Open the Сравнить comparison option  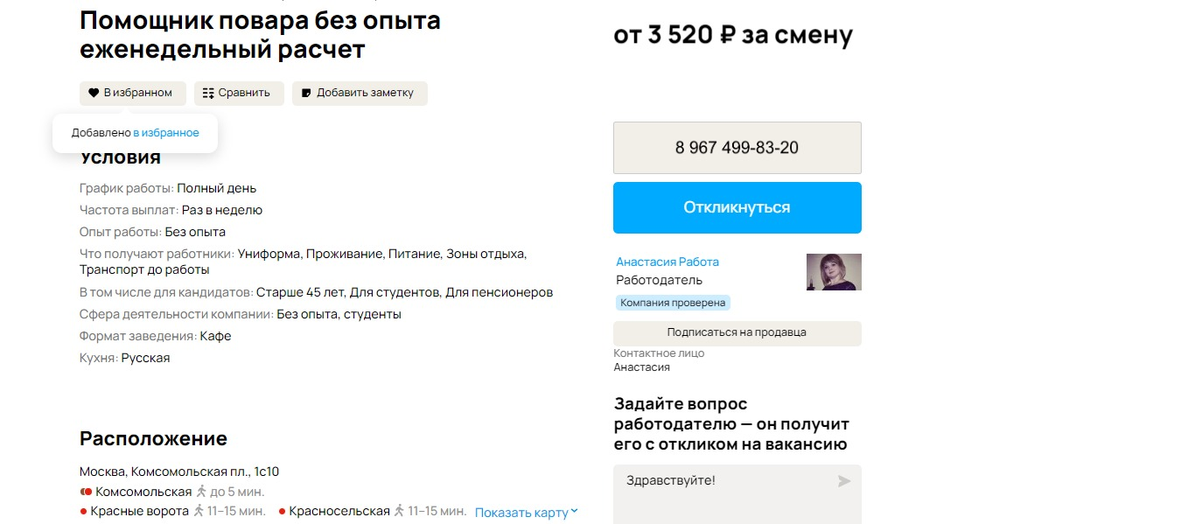(x=239, y=93)
